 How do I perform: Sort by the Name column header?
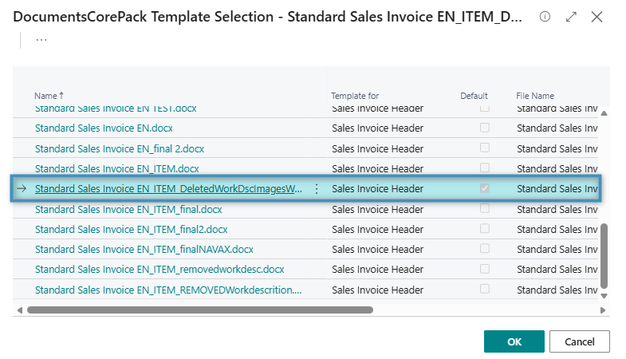(x=49, y=96)
